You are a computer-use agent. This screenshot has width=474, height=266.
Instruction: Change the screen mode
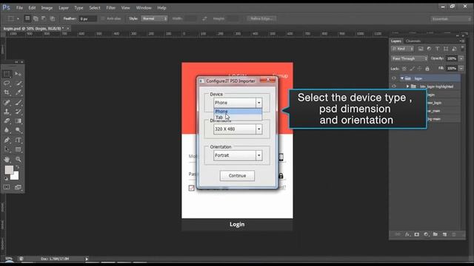tap(18, 187)
